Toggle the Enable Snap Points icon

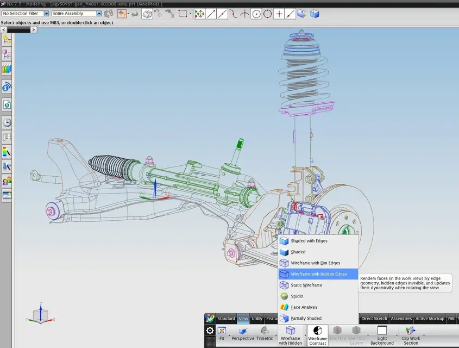pos(199,14)
